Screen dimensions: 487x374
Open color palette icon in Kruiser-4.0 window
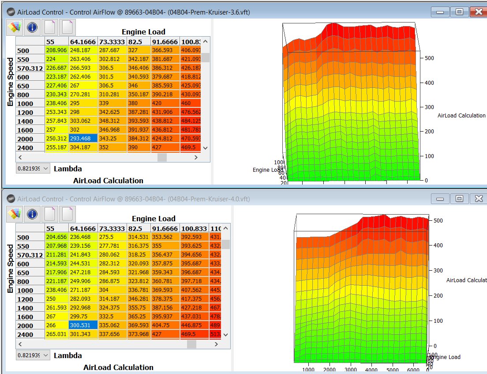tap(15, 214)
